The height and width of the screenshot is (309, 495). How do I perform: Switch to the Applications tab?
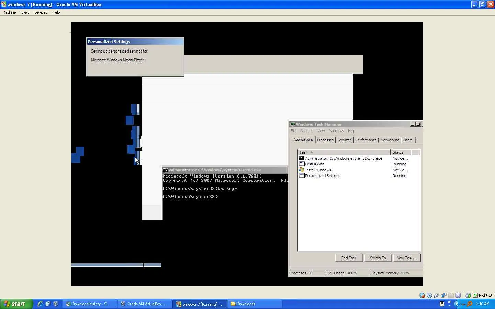pos(303,139)
